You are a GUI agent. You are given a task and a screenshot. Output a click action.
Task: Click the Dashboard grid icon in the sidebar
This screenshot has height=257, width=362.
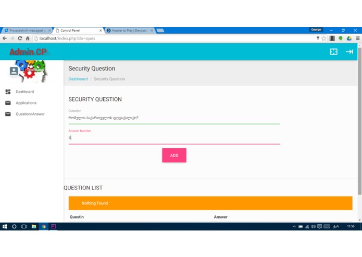point(8,92)
